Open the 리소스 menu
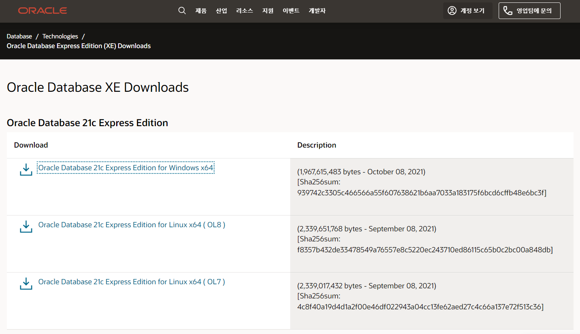Image resolution: width=580 pixels, height=334 pixels. coord(245,11)
